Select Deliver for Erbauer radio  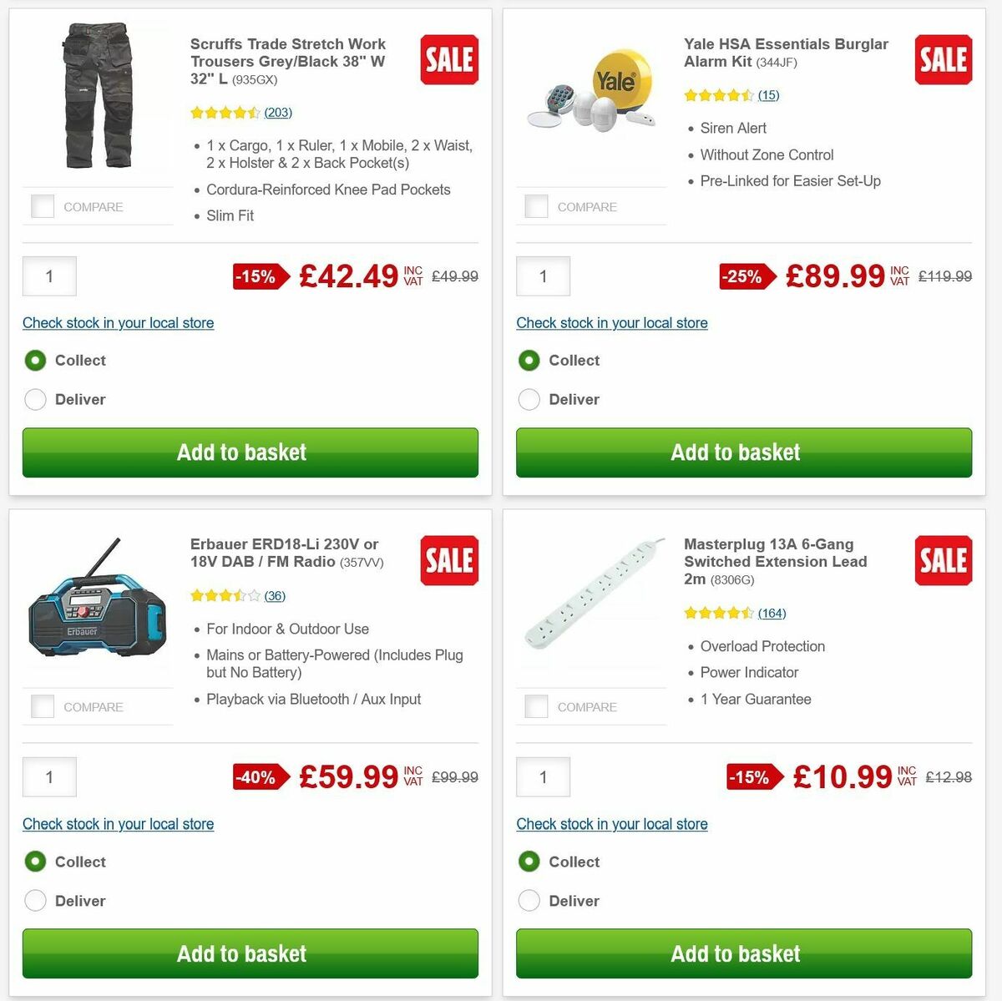point(35,901)
